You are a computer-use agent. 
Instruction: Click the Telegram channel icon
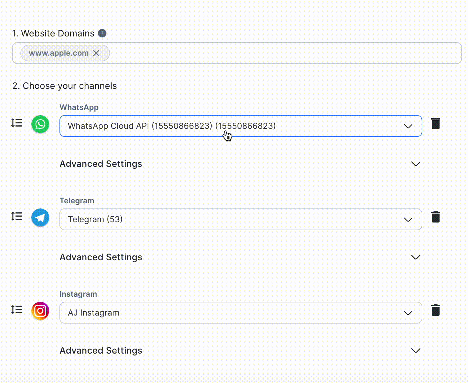[40, 217]
